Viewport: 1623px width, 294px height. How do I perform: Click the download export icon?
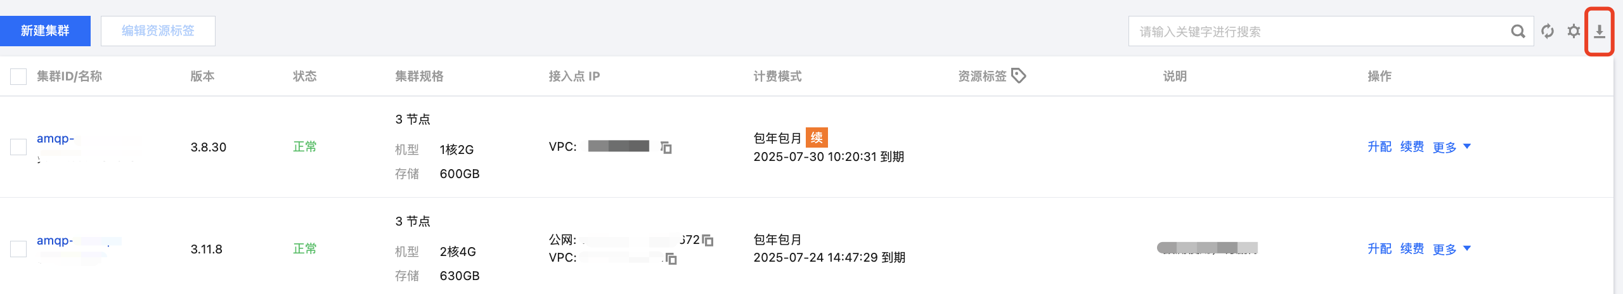[1599, 31]
